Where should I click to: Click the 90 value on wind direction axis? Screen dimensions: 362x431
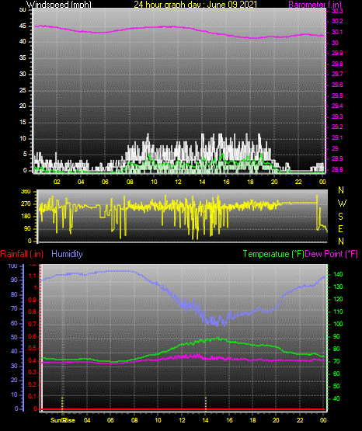point(27,228)
